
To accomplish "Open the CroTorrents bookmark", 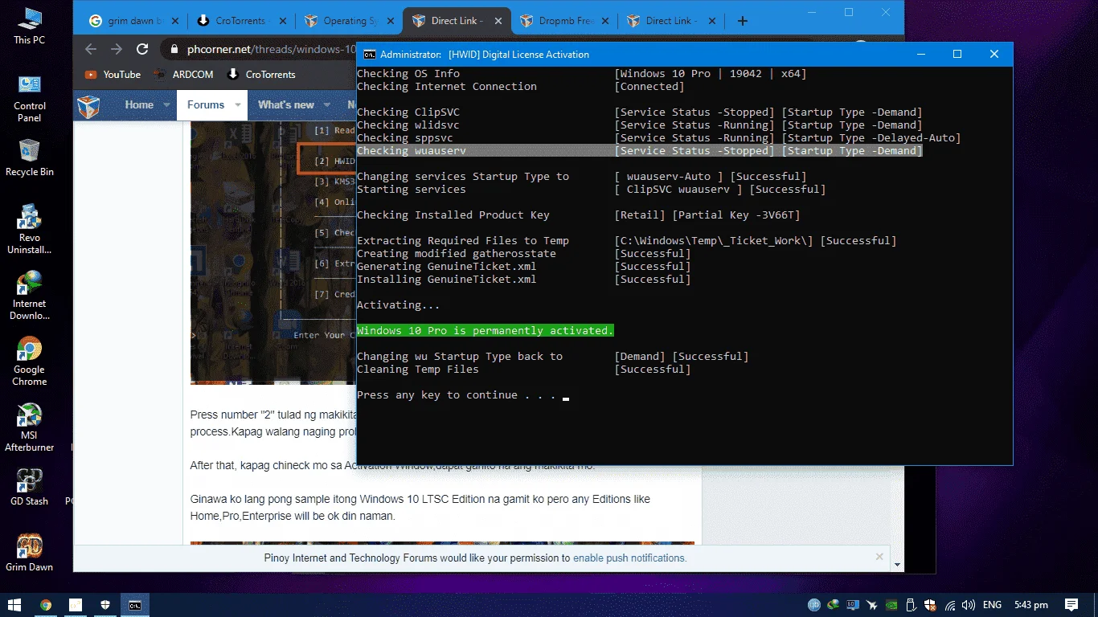I will click(262, 75).
